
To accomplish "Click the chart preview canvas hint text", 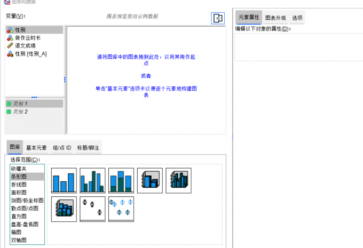I will pyautogui.click(x=146, y=76).
